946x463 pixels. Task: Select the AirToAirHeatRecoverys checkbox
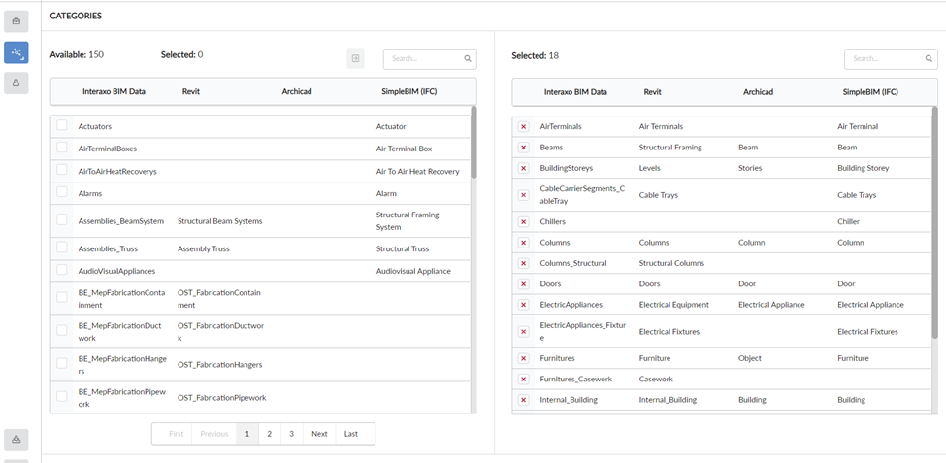[61, 170]
